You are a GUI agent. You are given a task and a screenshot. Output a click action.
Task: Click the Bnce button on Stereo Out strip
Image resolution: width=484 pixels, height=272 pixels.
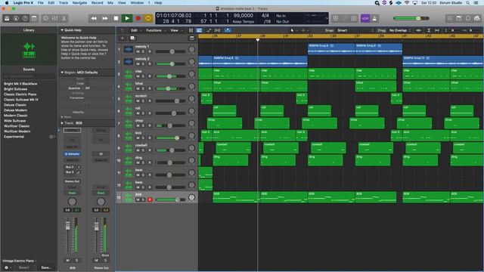105,255
